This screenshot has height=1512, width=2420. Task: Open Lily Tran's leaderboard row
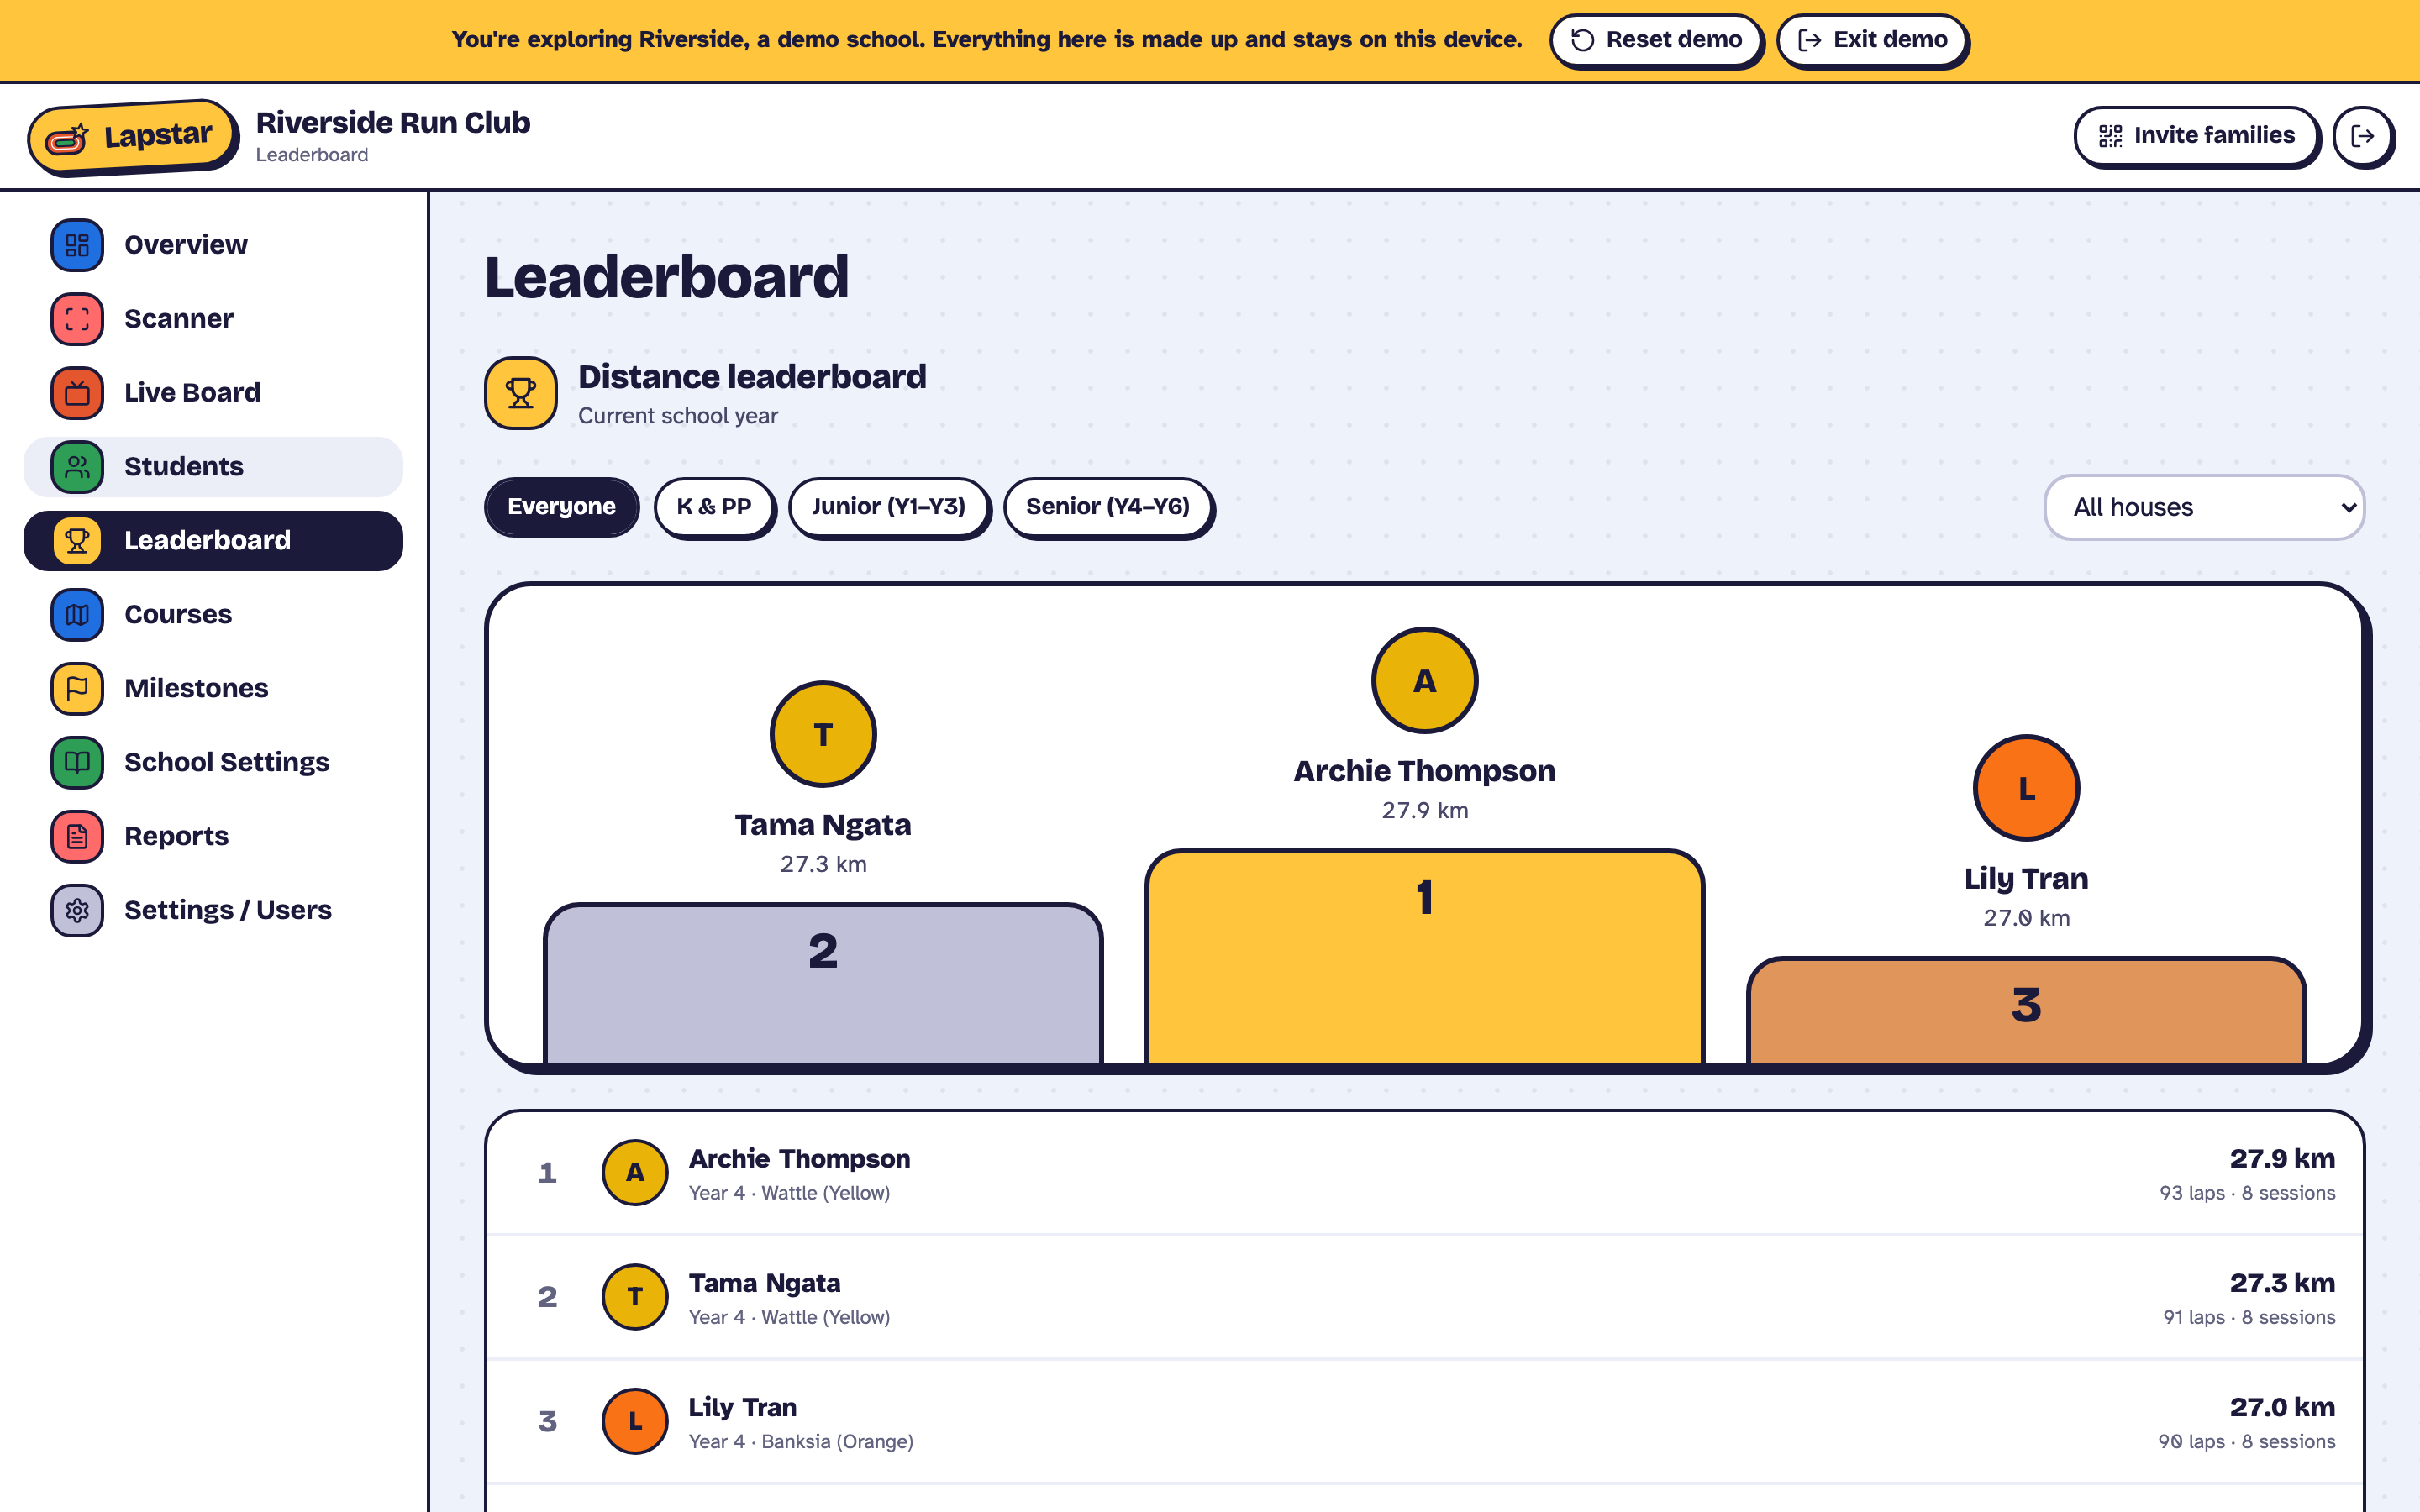pyautogui.click(x=1425, y=1422)
